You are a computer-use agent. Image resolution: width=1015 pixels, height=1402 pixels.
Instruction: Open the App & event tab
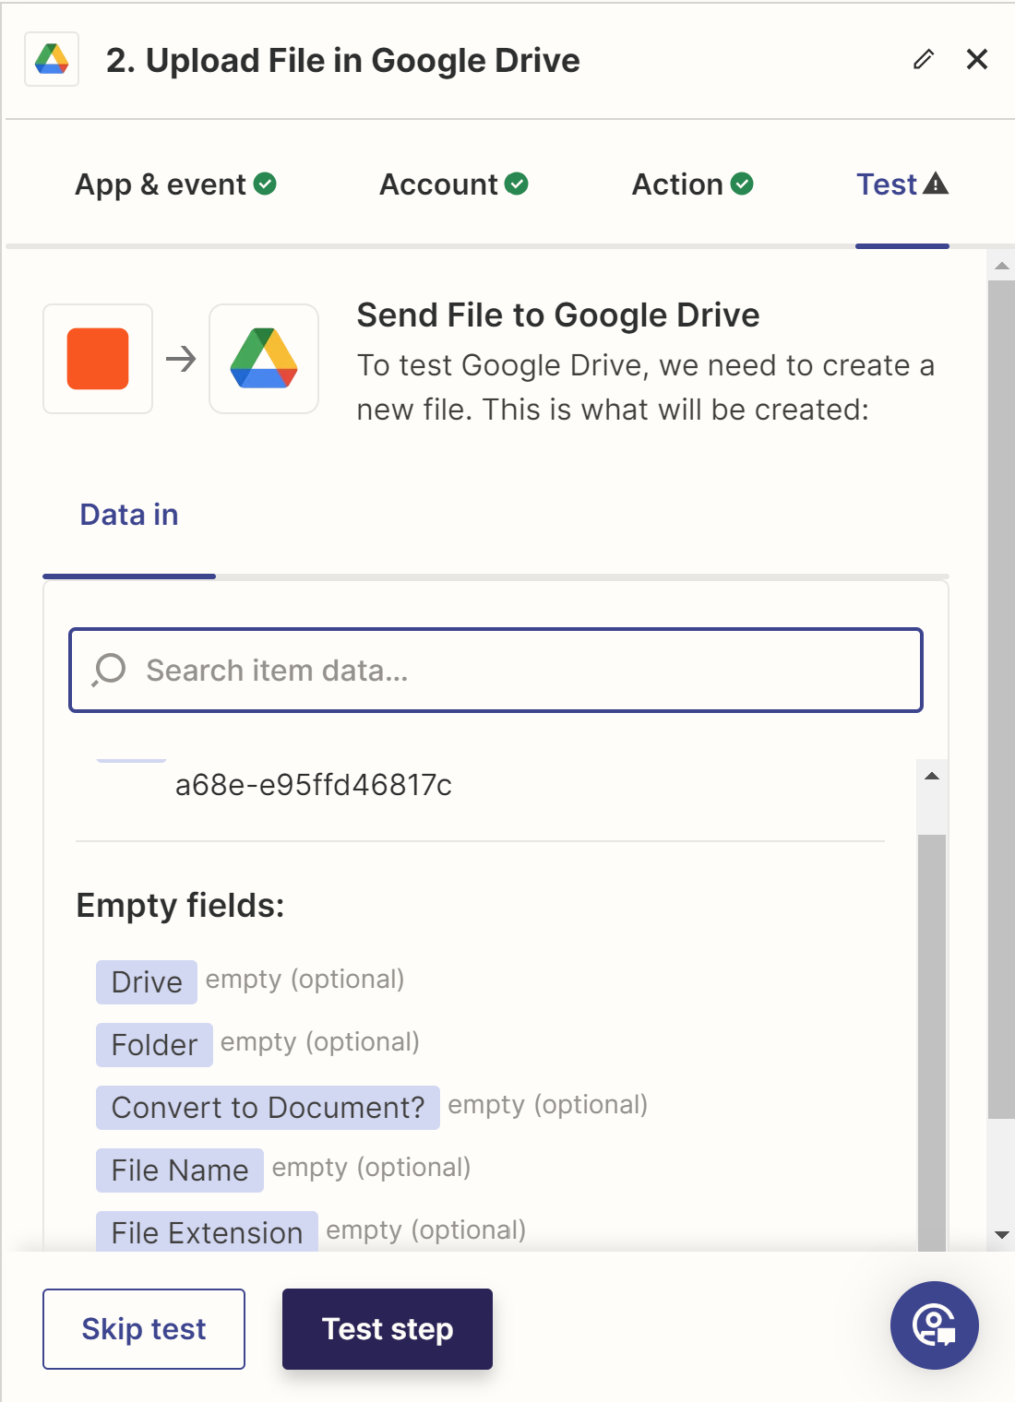pyautogui.click(x=175, y=184)
